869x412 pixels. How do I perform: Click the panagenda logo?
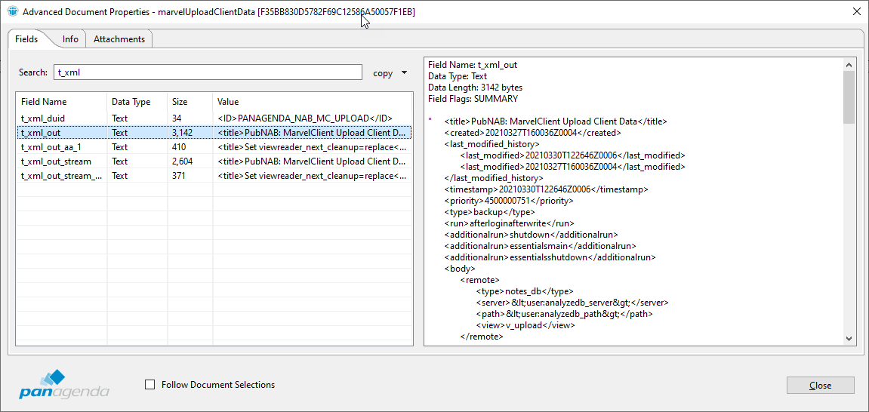tap(64, 385)
